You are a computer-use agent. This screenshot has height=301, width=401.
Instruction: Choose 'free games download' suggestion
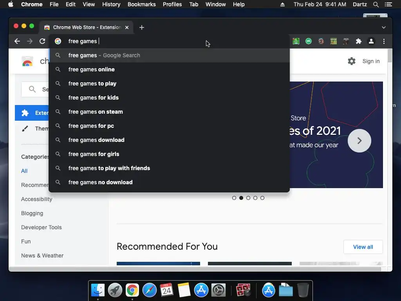pos(169,140)
